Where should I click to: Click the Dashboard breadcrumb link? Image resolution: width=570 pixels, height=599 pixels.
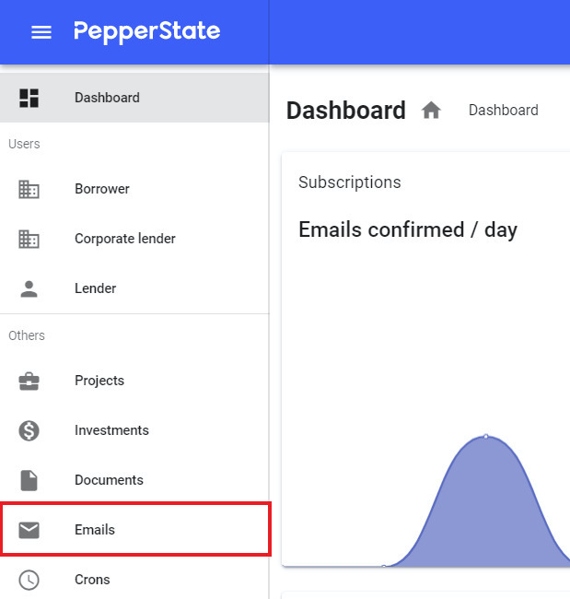504,111
